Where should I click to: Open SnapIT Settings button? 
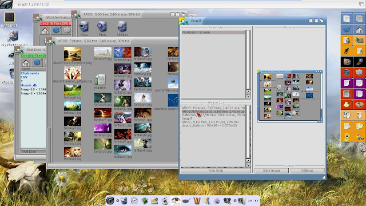pos(307,171)
